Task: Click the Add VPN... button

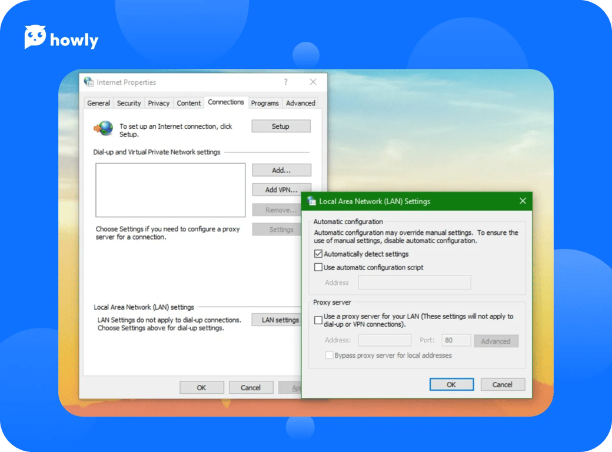Action: [281, 190]
